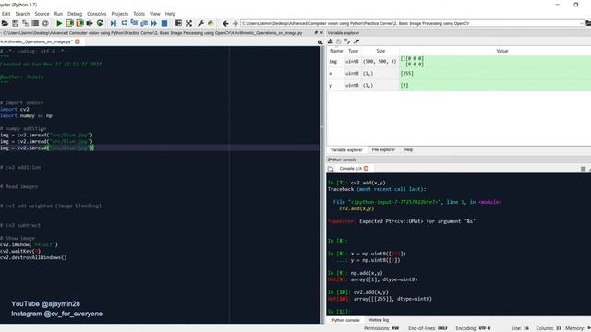Click End-of-lines: CRLF in status bar
591x332 pixels.
428,328
